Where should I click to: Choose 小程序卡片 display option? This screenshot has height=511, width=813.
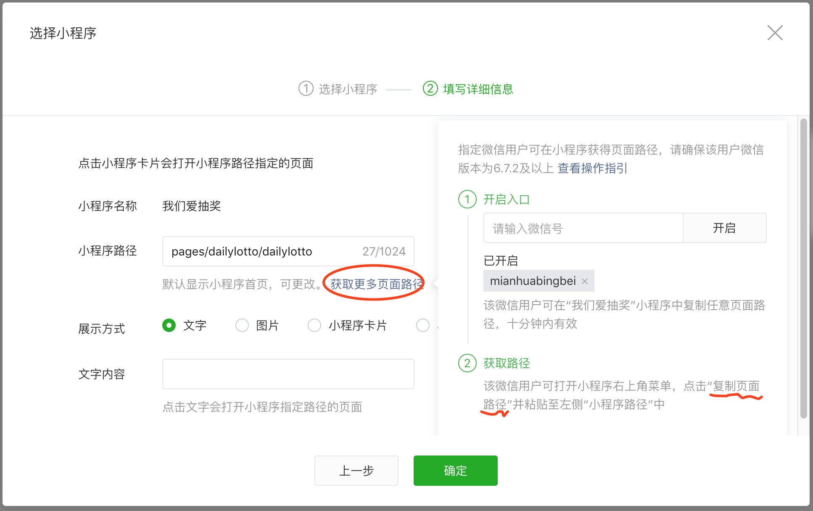pyautogui.click(x=314, y=325)
